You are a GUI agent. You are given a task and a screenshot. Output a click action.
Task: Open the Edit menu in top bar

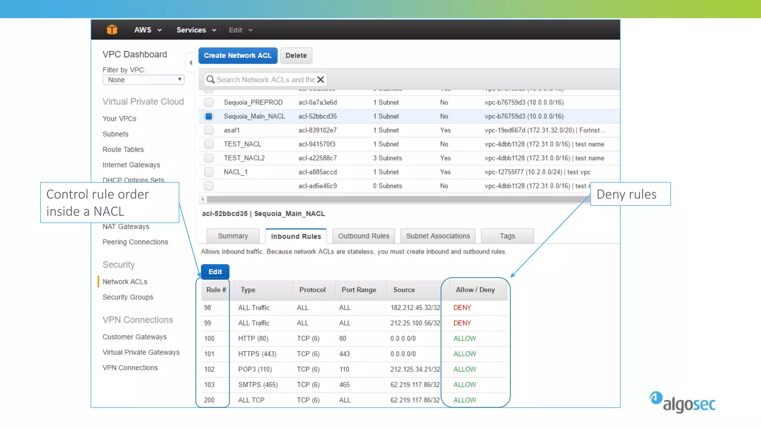pyautogui.click(x=240, y=30)
